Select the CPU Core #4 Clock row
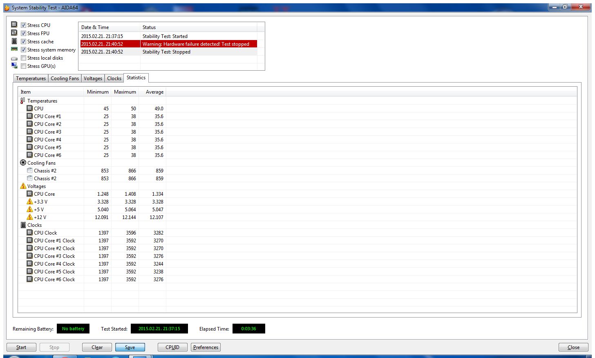The image size is (595, 358). coord(92,264)
